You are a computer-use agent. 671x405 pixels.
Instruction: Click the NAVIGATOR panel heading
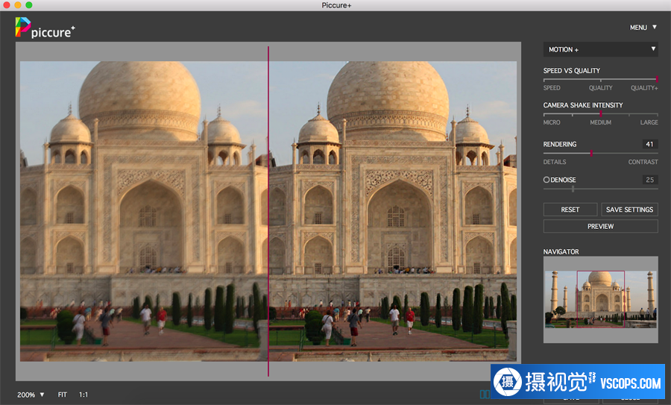click(561, 252)
